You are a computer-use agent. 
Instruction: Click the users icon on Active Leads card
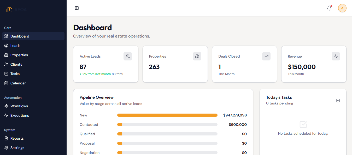128,56
